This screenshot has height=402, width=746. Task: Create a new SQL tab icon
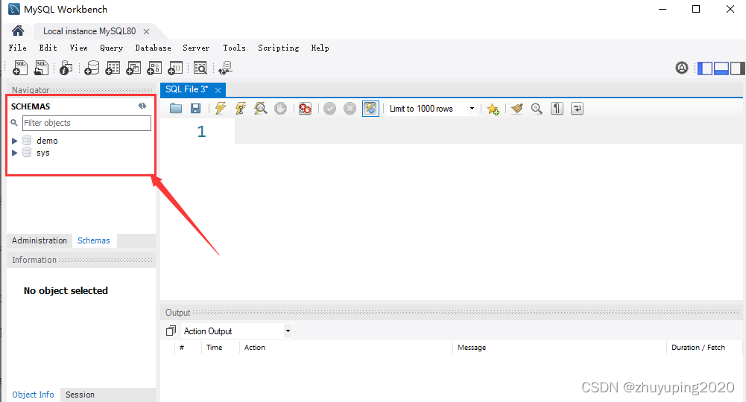tap(20, 68)
